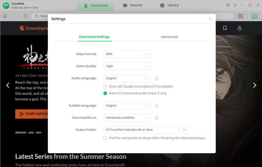Open the hamburger menu icon
Image resolution: width=262 pixels, height=167 pixels.
pos(235,5)
